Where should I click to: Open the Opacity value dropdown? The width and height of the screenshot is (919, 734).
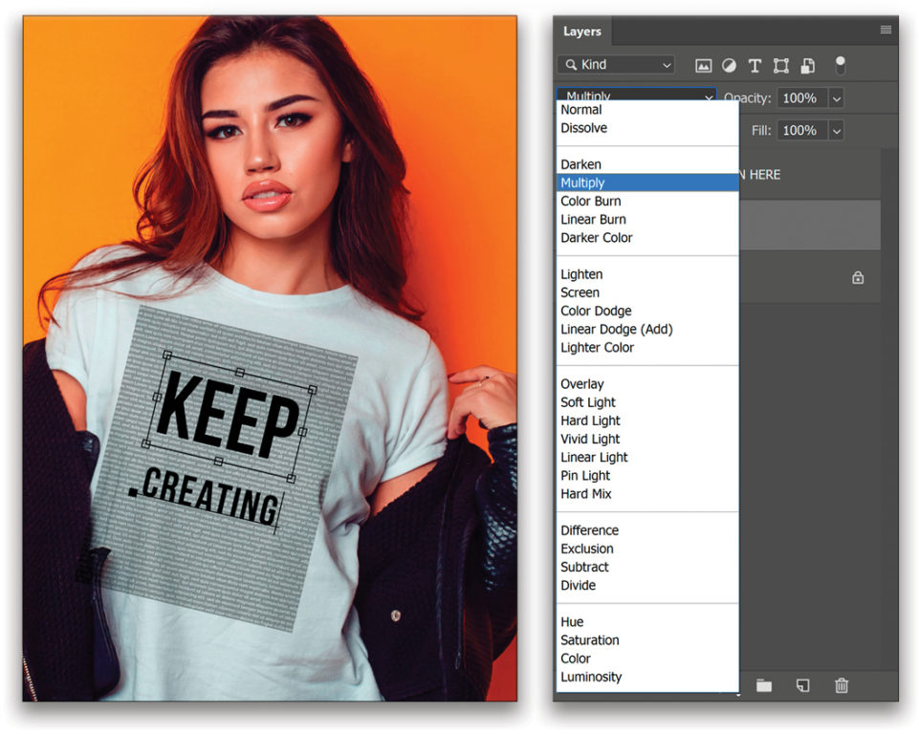(x=837, y=97)
